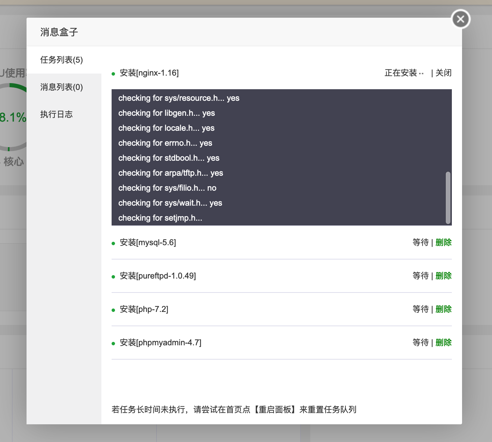492x442 pixels.
Task: Click log line 'checking for setjmp.h...'
Action: point(160,218)
